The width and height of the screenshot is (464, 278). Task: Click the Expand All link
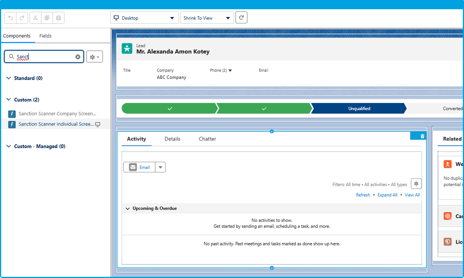tap(387, 195)
